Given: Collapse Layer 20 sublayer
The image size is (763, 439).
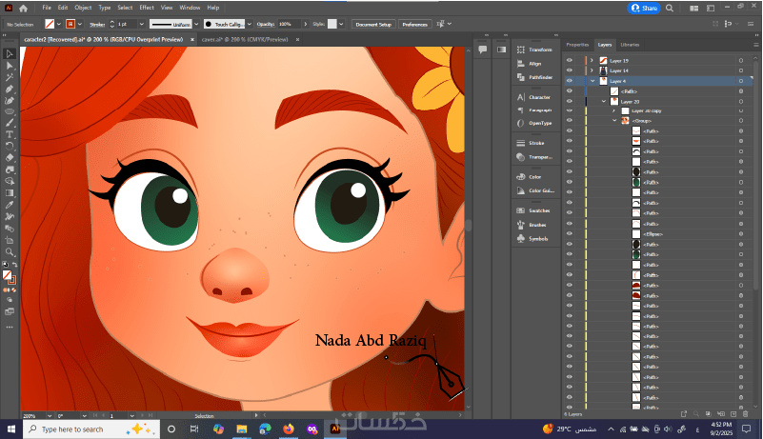Looking at the screenshot, I should 603,101.
